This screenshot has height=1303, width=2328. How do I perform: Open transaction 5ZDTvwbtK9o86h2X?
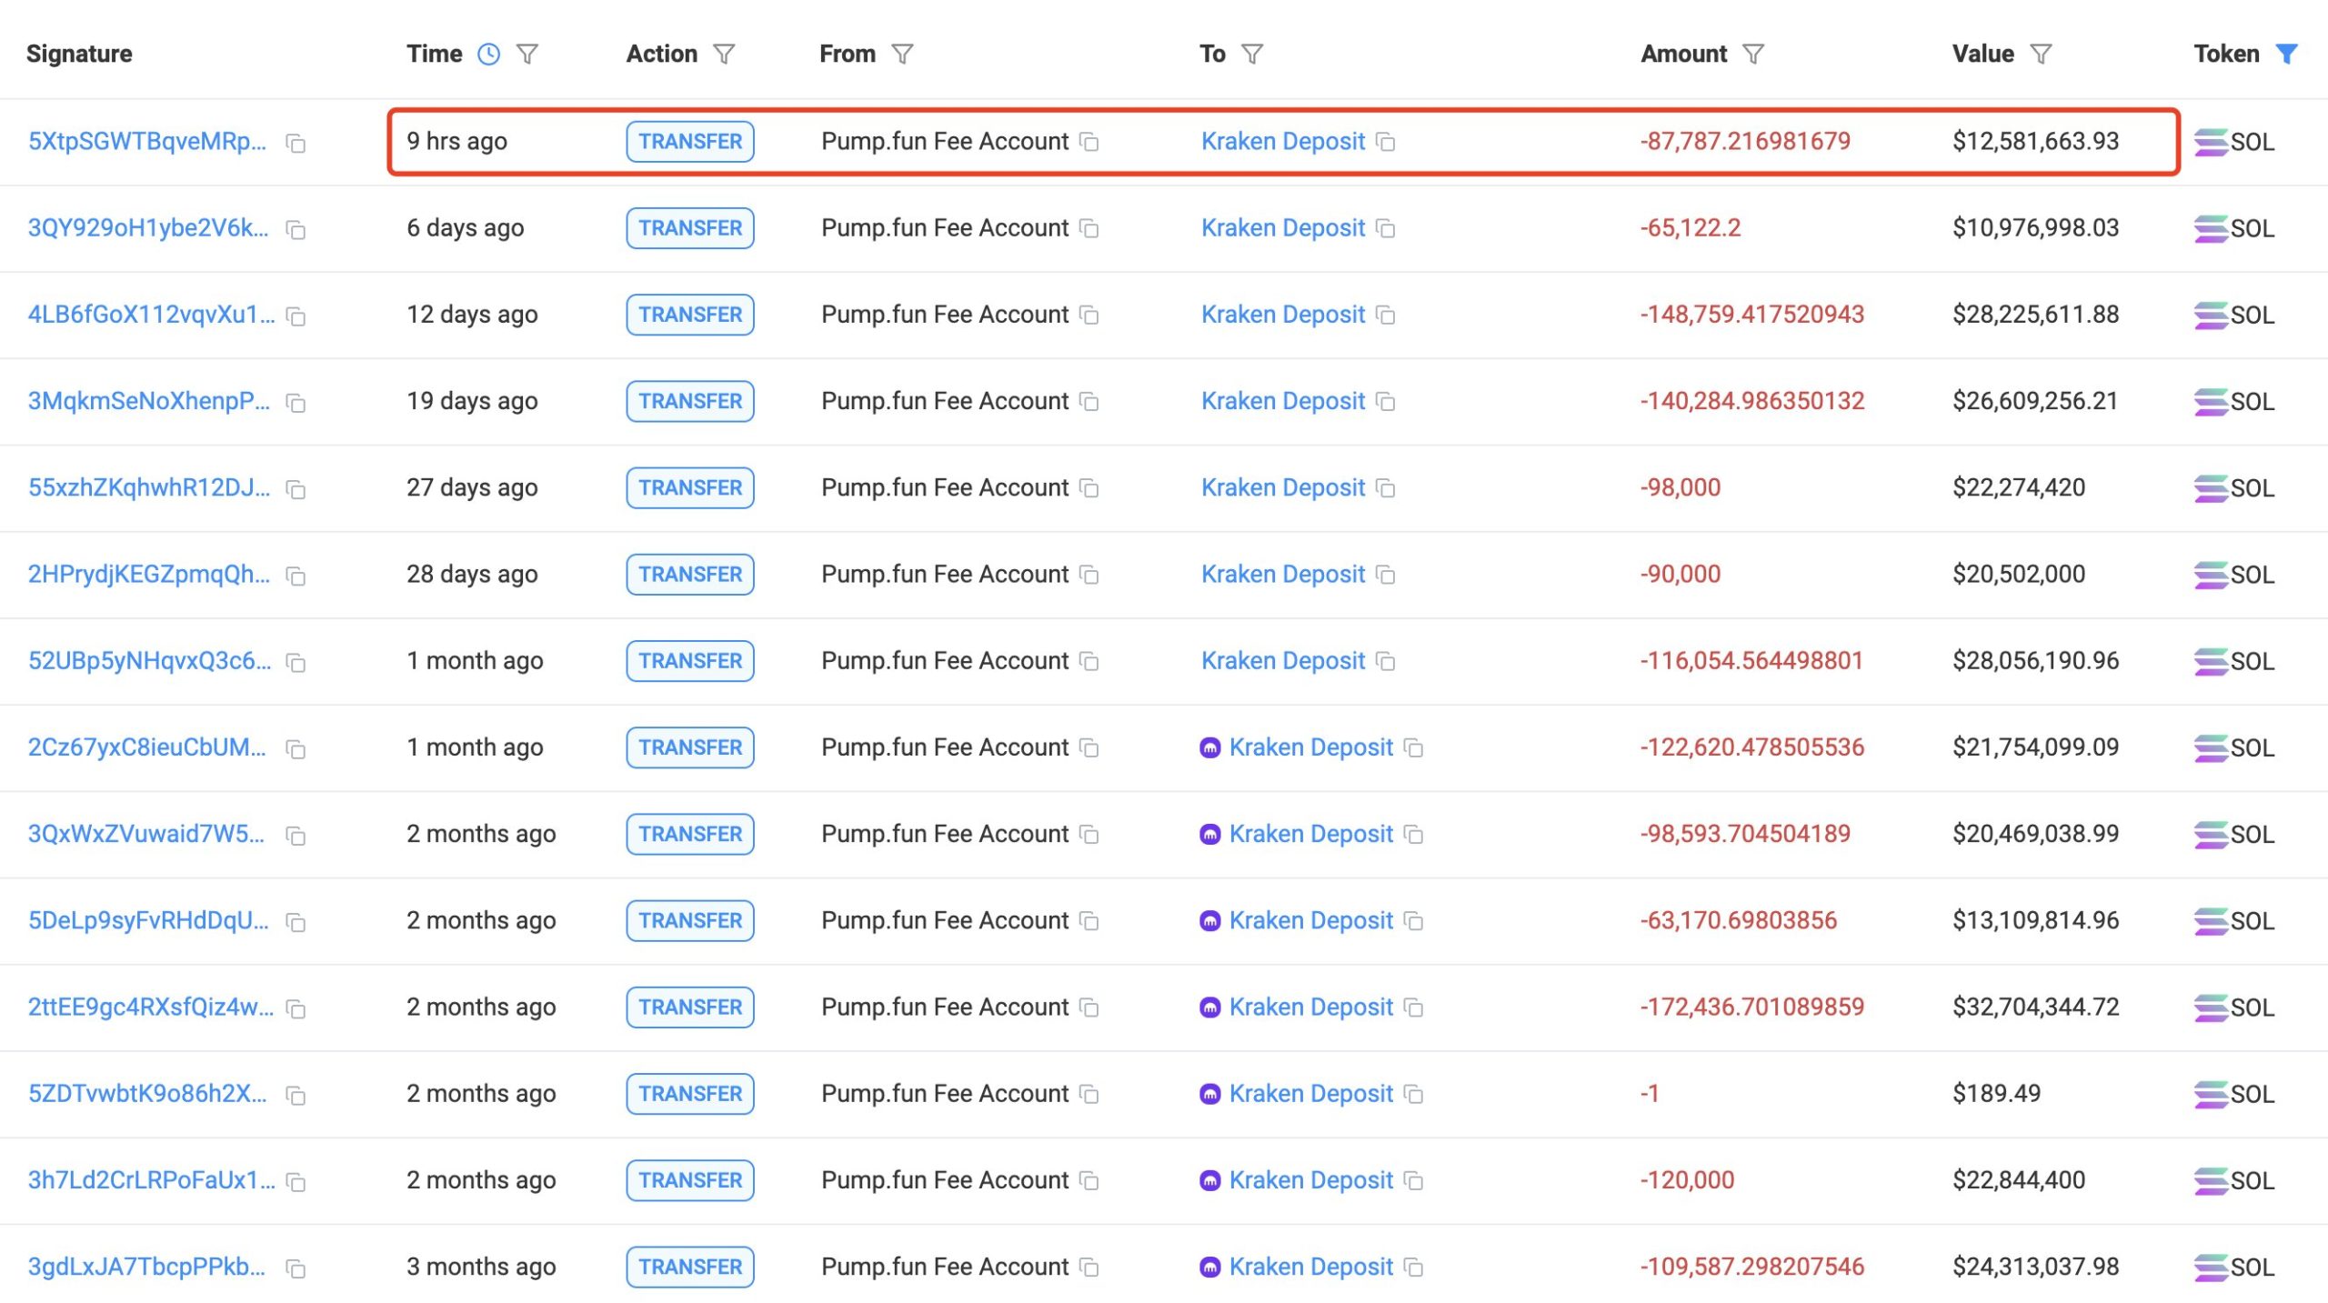point(147,1094)
